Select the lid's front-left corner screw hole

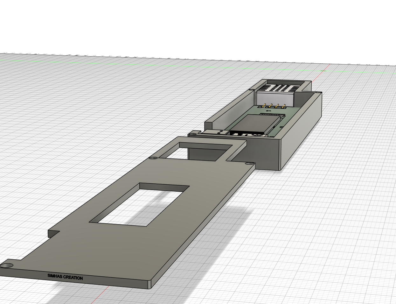coord(7,265)
